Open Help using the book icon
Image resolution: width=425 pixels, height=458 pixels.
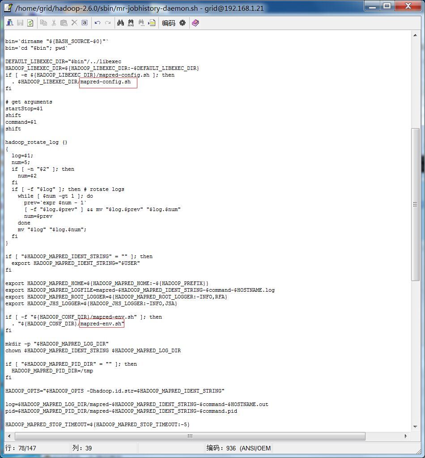pos(195,23)
